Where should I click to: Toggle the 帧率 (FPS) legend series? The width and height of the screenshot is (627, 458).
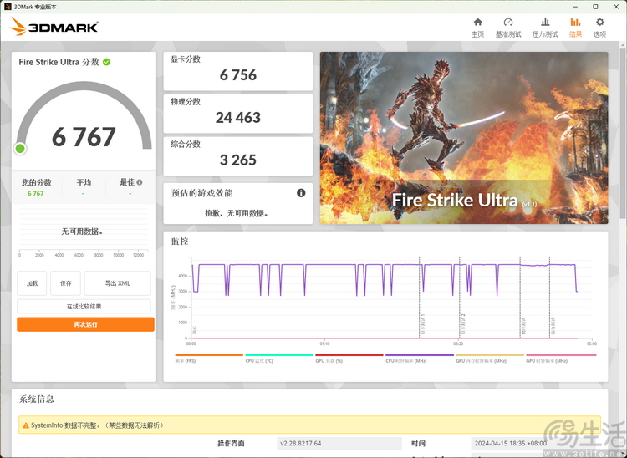[209, 358]
